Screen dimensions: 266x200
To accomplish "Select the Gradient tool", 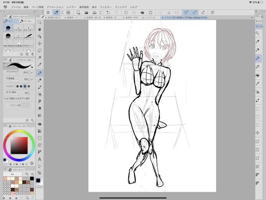I will (40, 131).
